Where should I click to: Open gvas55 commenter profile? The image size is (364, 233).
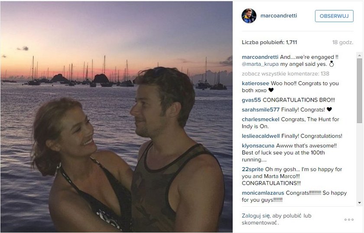[251, 100]
